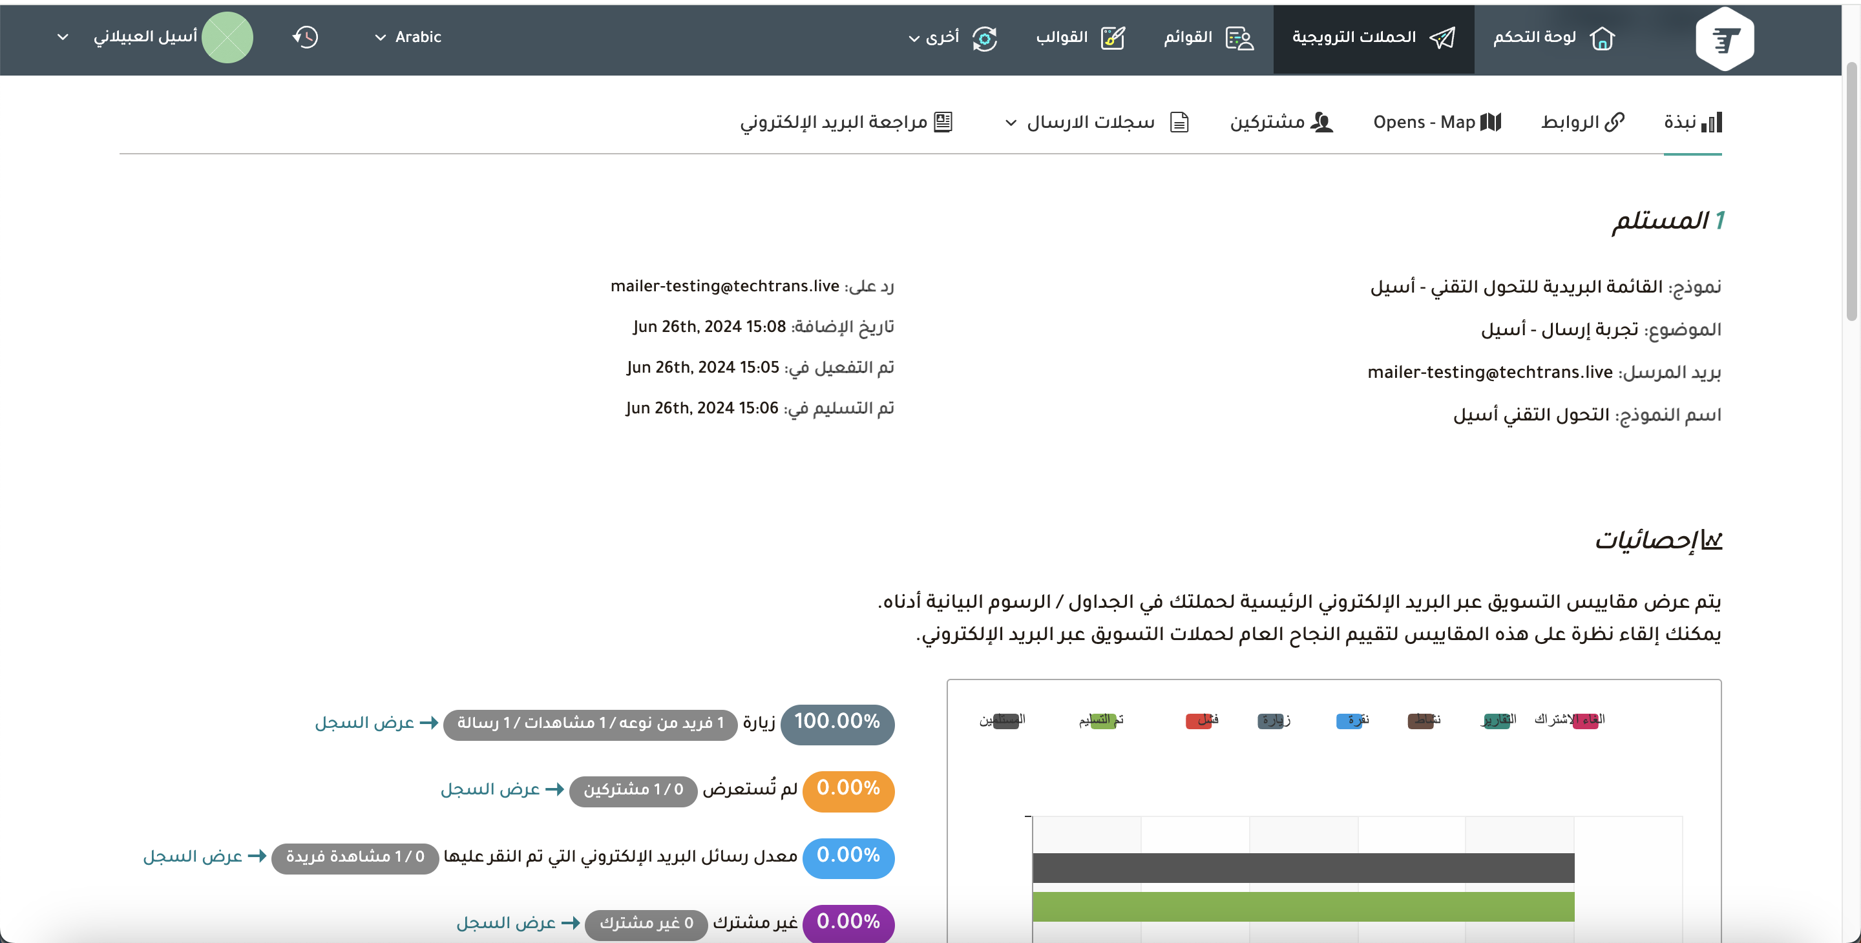1861x943 pixels.
Task: Click the clock history icon
Action: pos(306,37)
